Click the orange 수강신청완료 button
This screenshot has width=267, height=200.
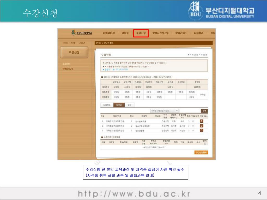(201, 152)
